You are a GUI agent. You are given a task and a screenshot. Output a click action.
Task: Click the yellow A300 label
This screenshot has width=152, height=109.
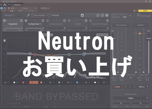[x=145, y=11]
